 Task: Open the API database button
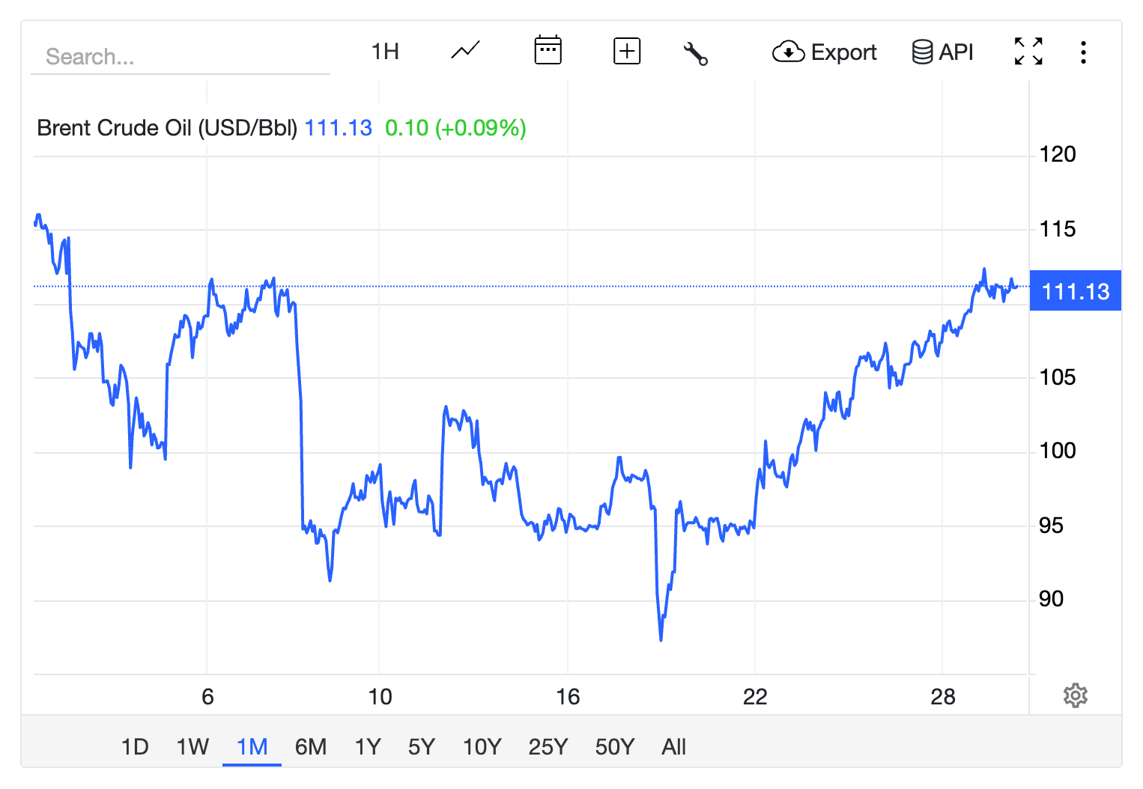(942, 52)
